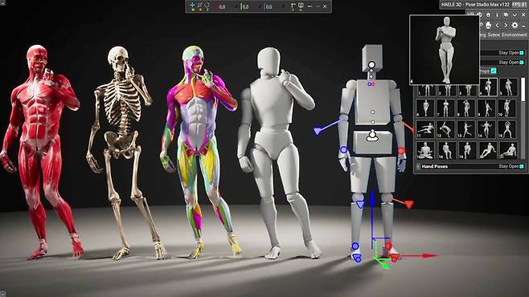This screenshot has width=529, height=297.
Task: Open the settings gear in panel
Action: 515,25
